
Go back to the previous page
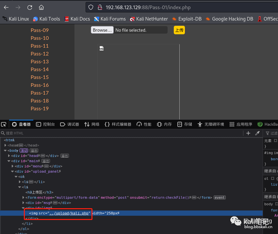coord(6,8)
